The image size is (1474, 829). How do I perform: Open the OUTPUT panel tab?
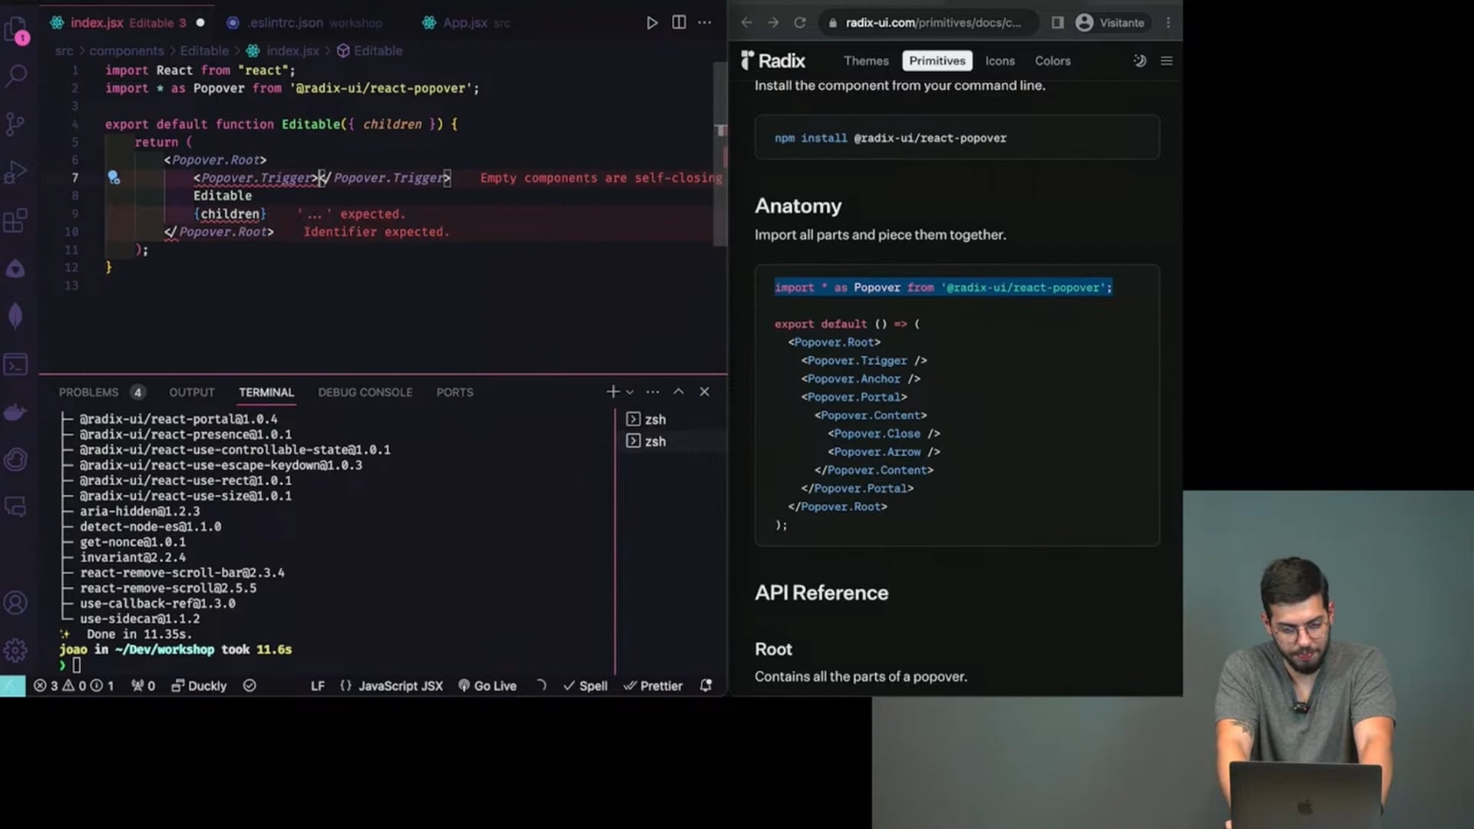(x=192, y=392)
